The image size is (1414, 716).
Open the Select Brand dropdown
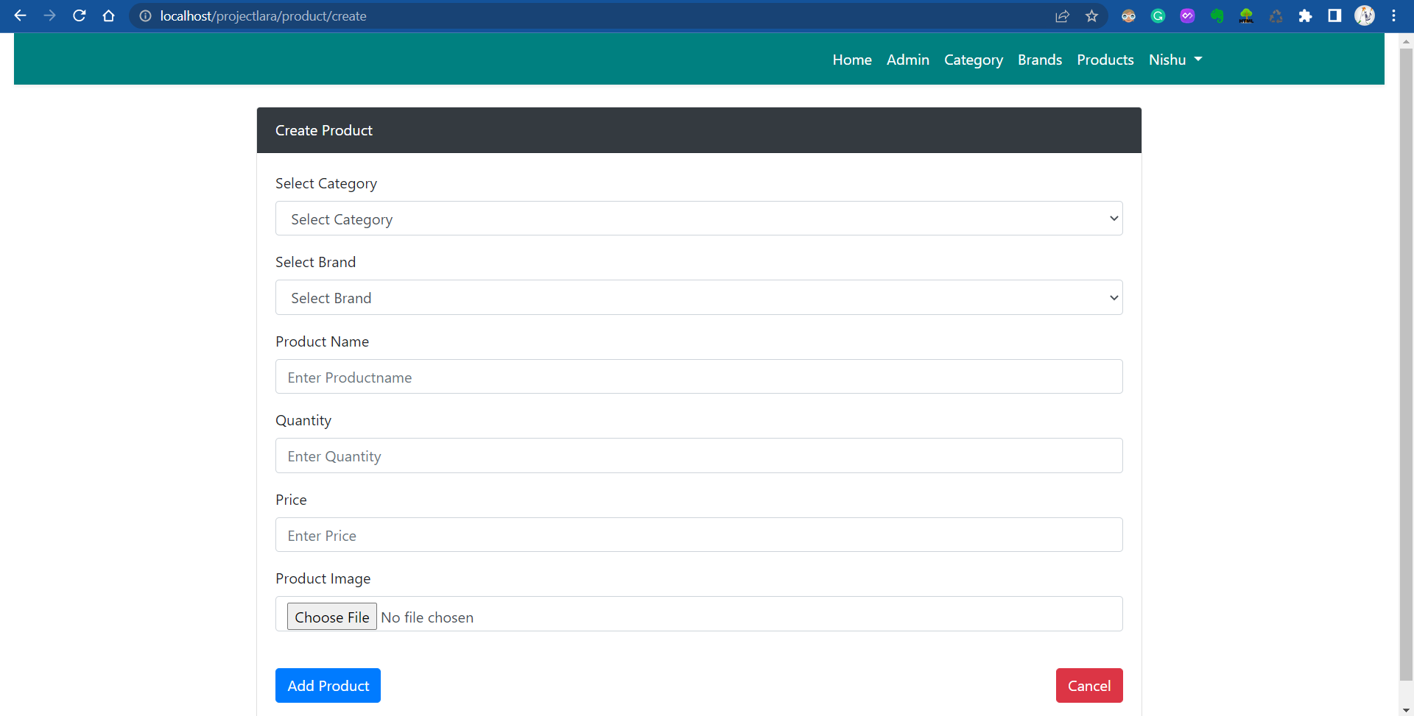coord(698,297)
